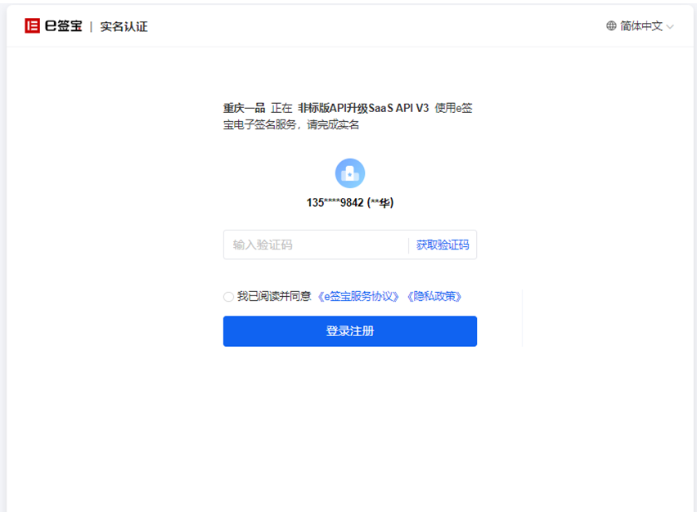Image resolution: width=697 pixels, height=512 pixels.
Task: Expand the 简体中文 language chevron
Action: pyautogui.click(x=670, y=27)
